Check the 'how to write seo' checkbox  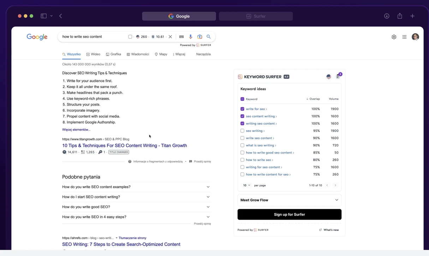[x=242, y=160]
